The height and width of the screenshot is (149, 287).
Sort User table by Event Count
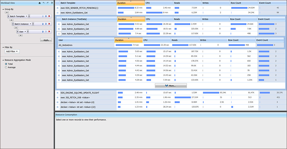(x=269, y=40)
